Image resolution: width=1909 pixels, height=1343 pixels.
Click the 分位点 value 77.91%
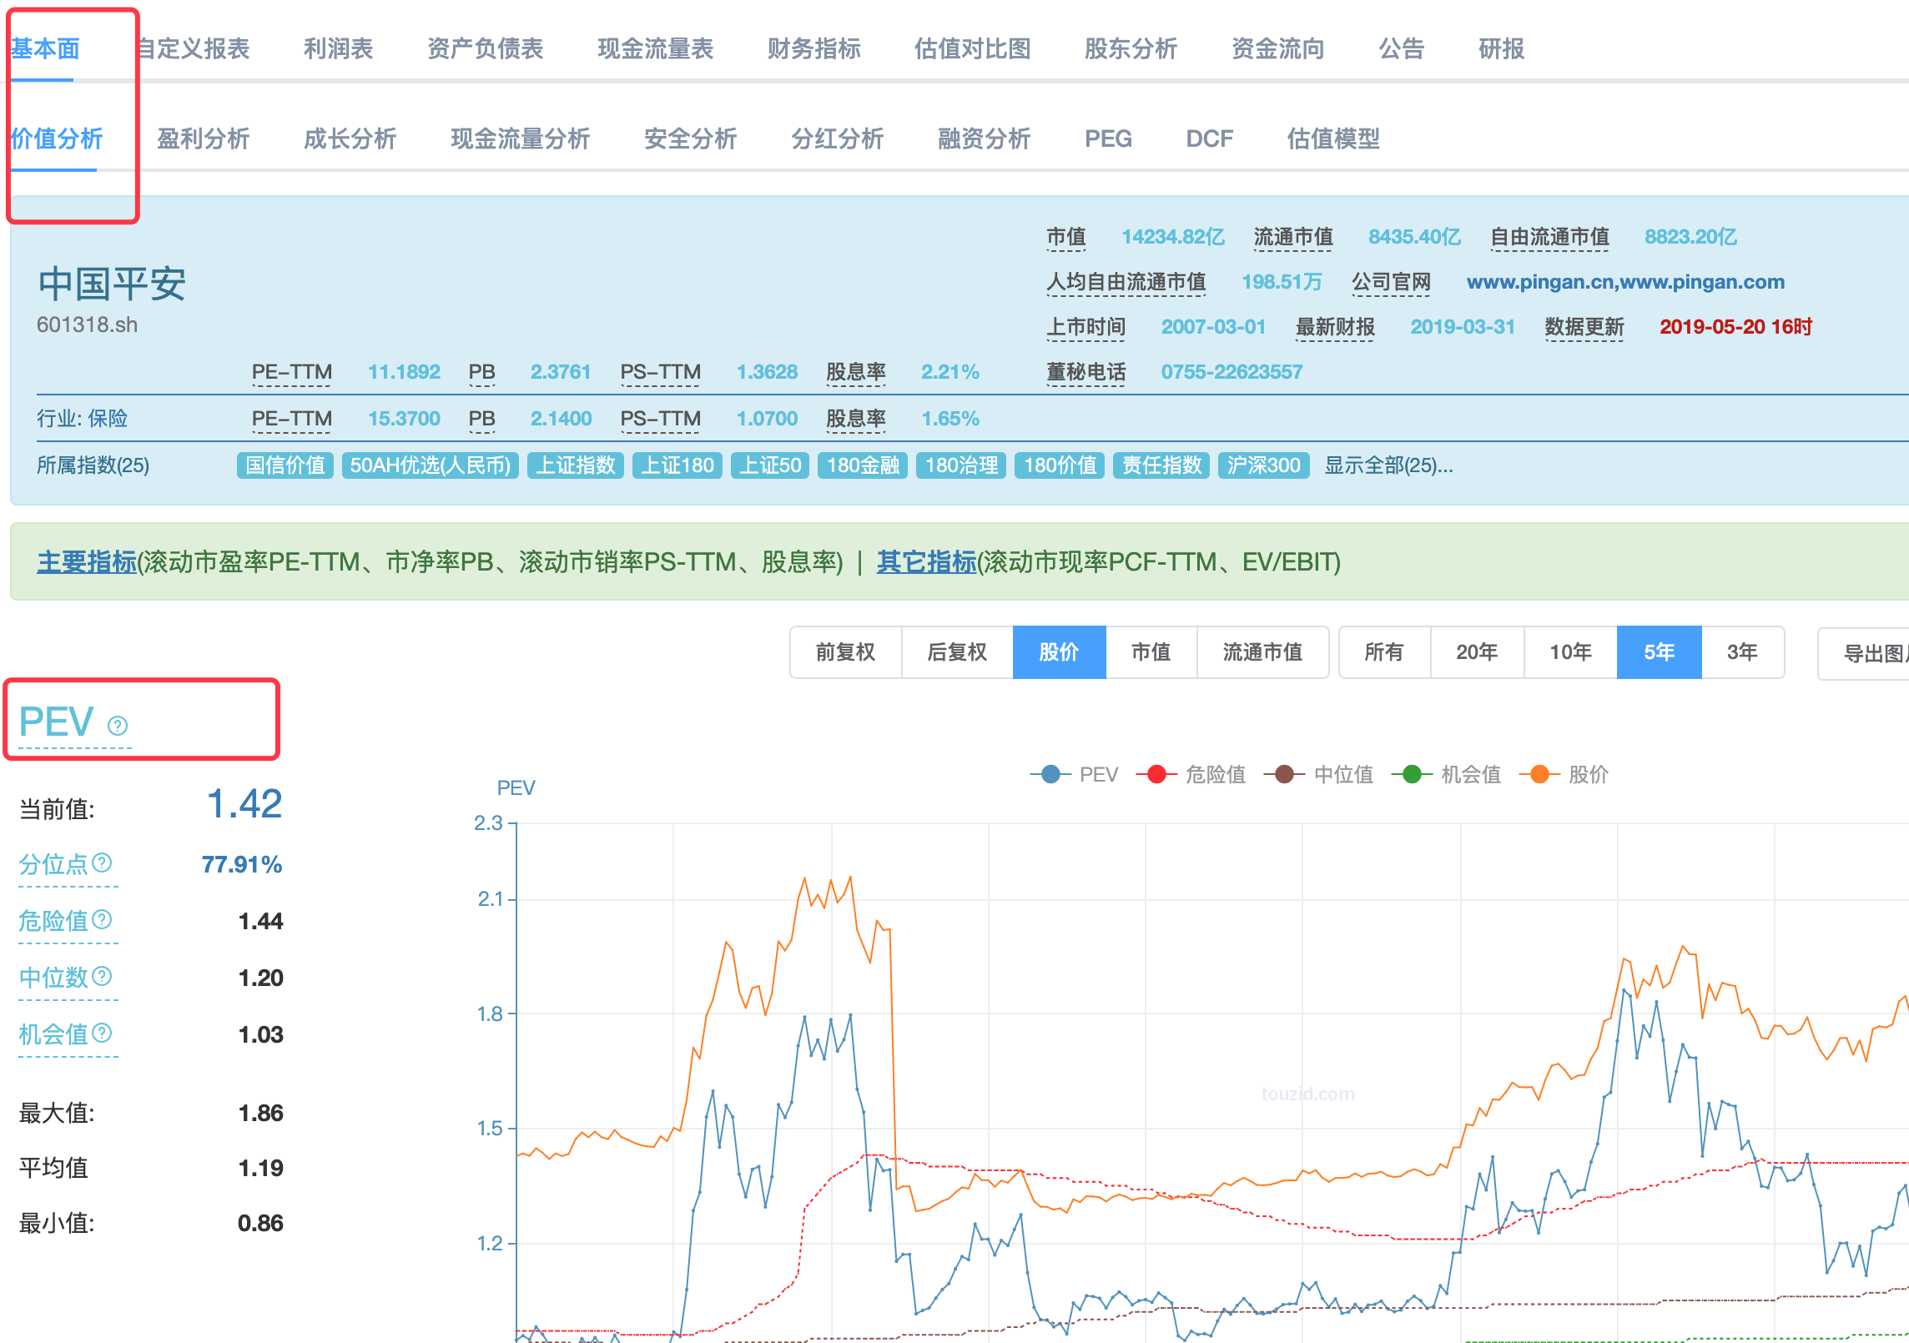coord(241,864)
